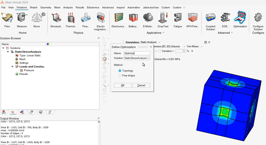This screenshot has height=145, width=266.
Task: Collapse the Loads and Constraints tree node
Action: coord(13,67)
